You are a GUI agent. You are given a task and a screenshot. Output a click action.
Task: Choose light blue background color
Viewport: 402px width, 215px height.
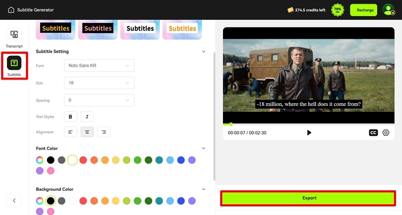pyautogui.click(x=170, y=201)
